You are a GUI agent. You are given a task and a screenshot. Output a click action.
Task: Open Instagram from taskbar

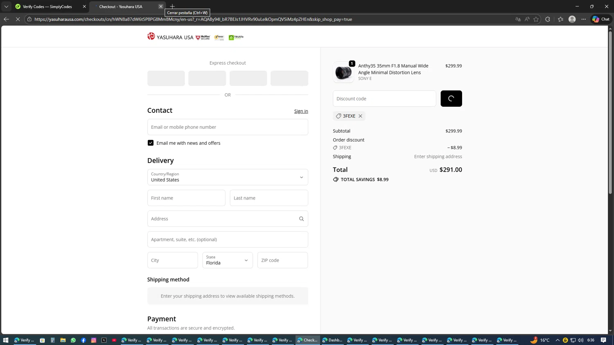[x=93, y=340]
